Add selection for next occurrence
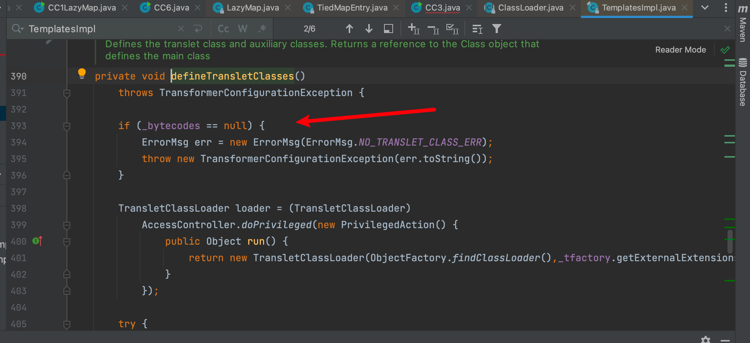 click(x=414, y=29)
